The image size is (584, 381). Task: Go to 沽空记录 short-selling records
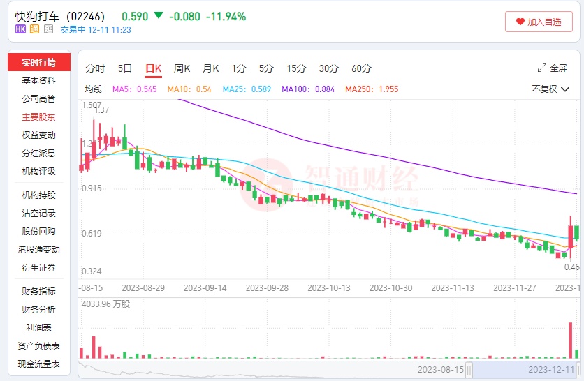point(38,214)
